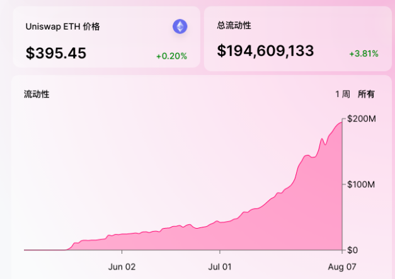The width and height of the screenshot is (395, 279).
Task: Click the Jul 01 date label
Action: (220, 266)
